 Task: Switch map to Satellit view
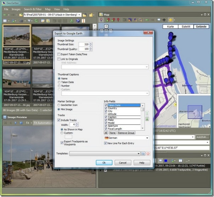pos(186,27)
